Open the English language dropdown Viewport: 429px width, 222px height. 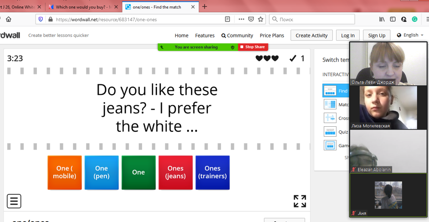coord(410,35)
